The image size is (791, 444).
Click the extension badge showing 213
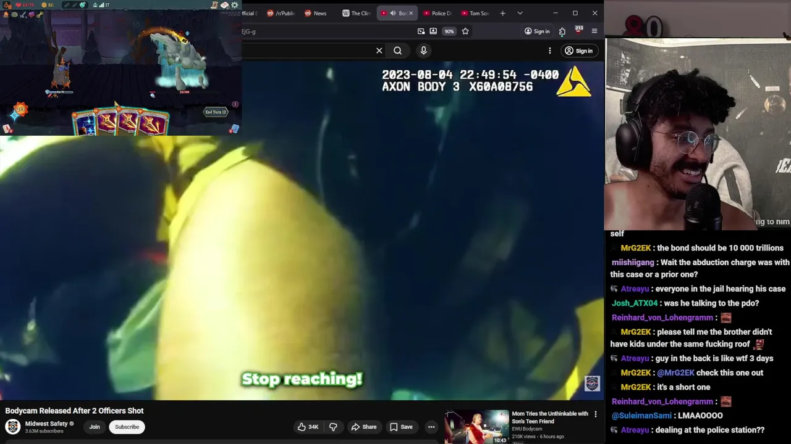[578, 30]
